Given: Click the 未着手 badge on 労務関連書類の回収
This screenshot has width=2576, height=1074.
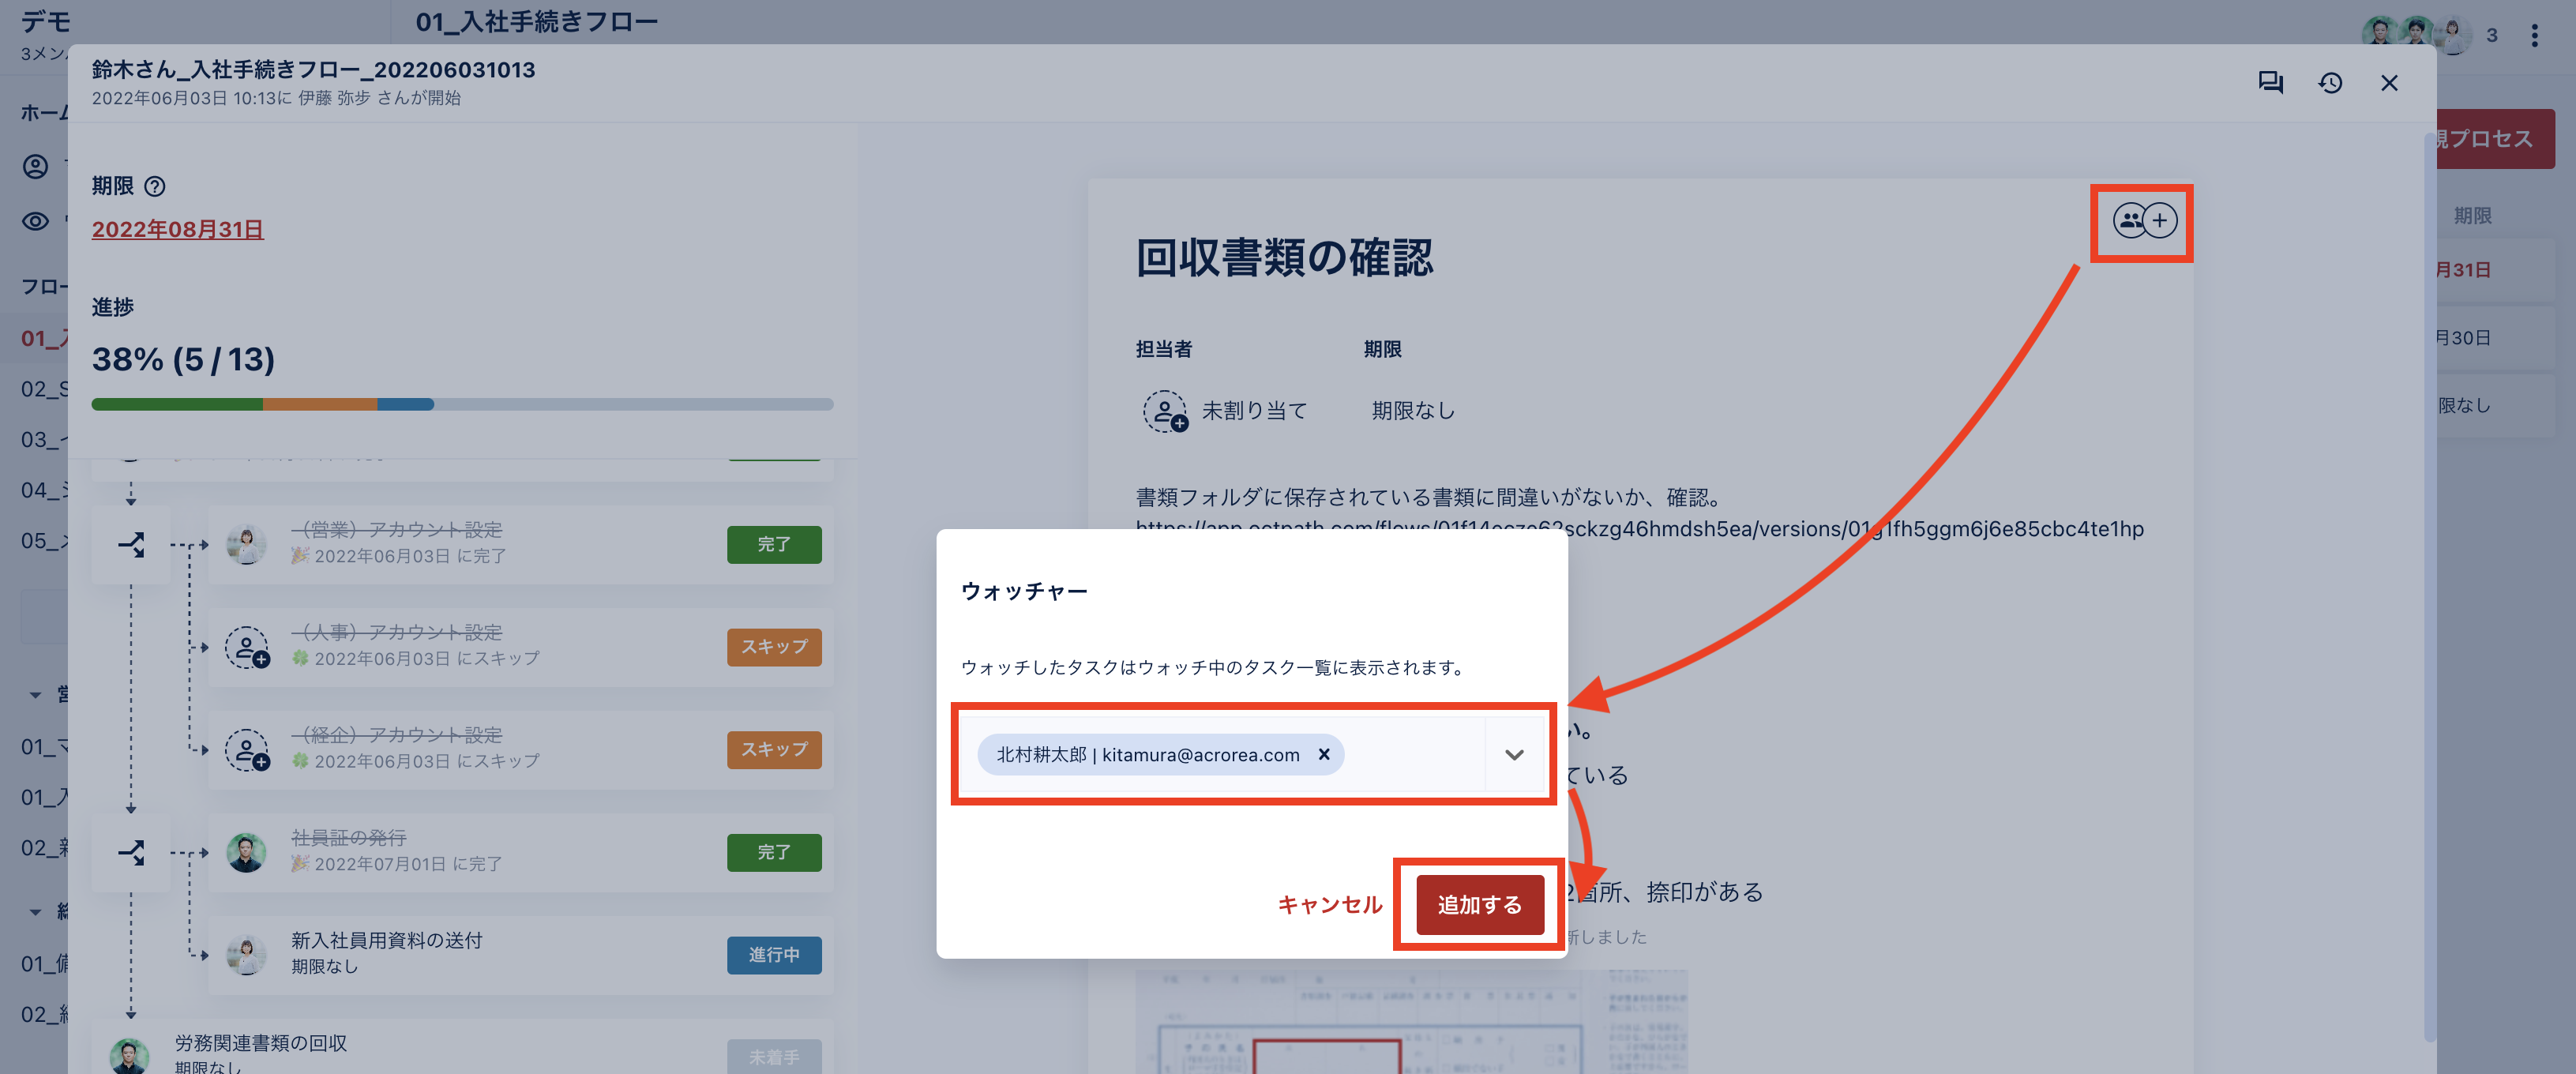Looking at the screenshot, I should (x=774, y=1056).
